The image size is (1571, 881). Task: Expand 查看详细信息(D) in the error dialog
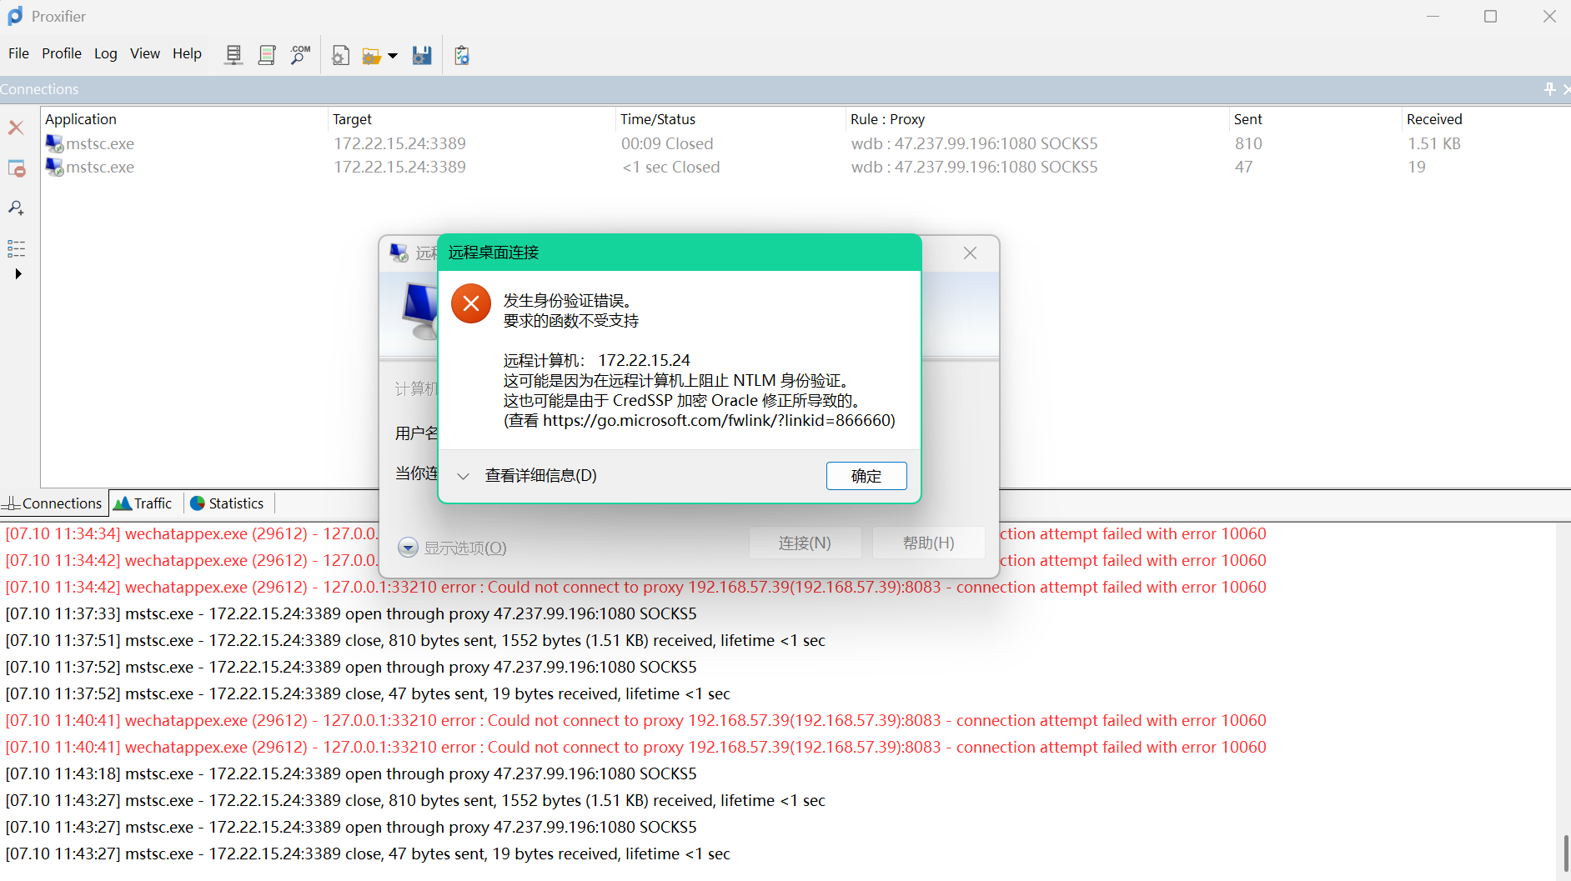(x=527, y=476)
